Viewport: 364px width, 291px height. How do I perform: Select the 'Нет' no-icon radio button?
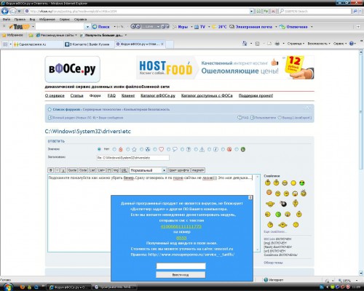(x=99, y=149)
